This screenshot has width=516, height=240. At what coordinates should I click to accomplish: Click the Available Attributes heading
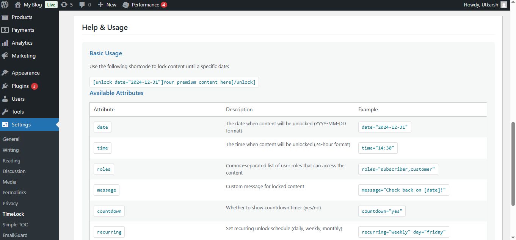click(x=116, y=93)
